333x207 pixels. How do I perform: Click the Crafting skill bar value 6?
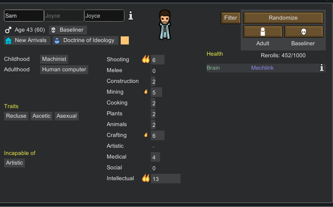[x=158, y=136]
